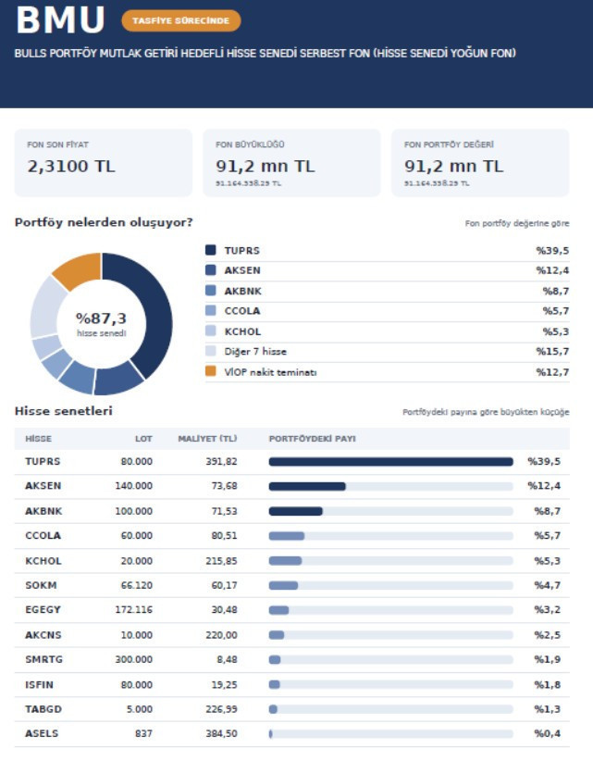
Task: Click the ASELS portfolio share bar
Action: (x=390, y=734)
